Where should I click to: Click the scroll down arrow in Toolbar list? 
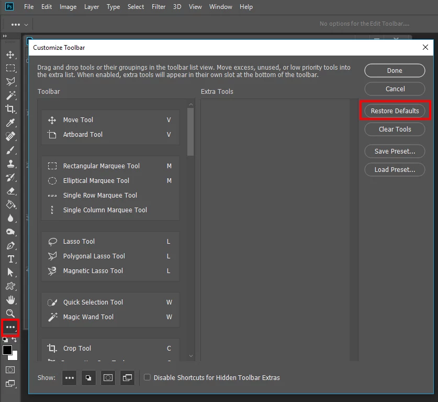pyautogui.click(x=191, y=356)
